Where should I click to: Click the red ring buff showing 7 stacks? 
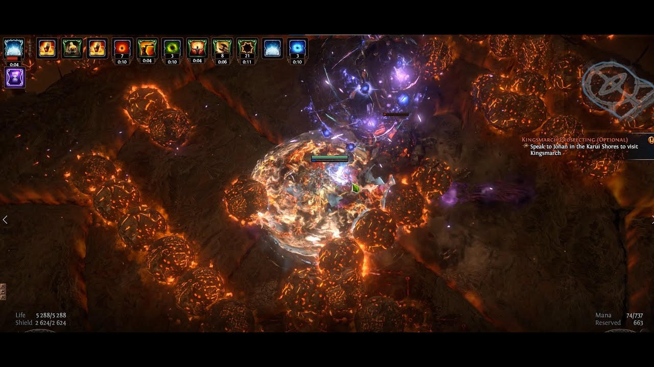(122, 48)
